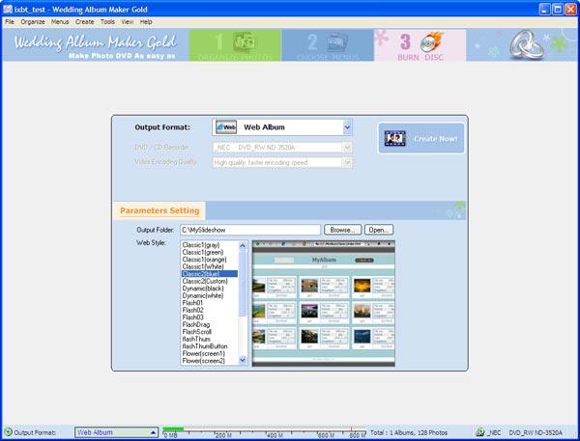Image resolution: width=580 pixels, height=441 pixels.
Task: Open step 2 Choose Menus icon
Action: click(x=336, y=42)
